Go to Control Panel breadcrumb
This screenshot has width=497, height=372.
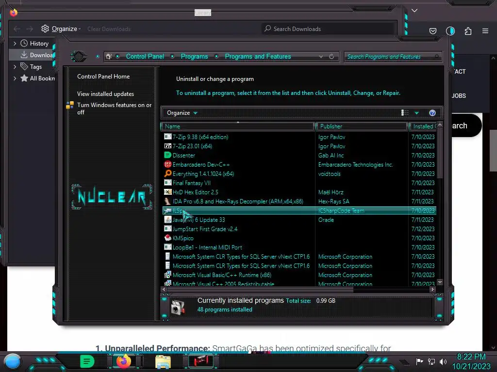click(x=145, y=56)
